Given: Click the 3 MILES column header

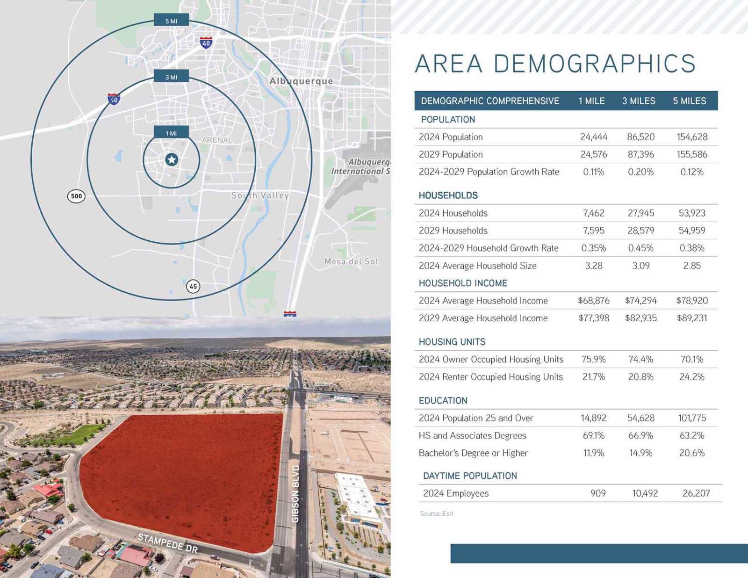Looking at the screenshot, I should pos(639,101).
